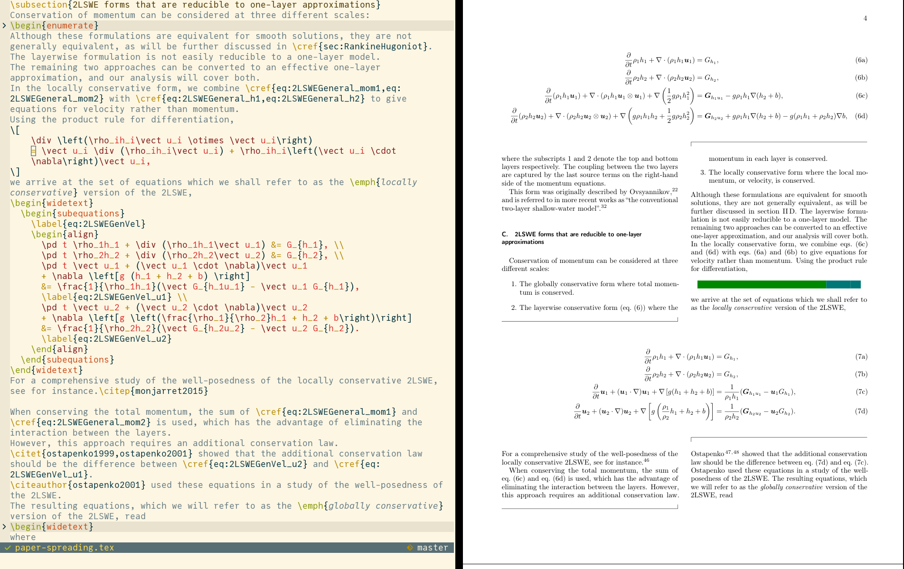
Task: Click 'This form was originally described' sentence in PDF
Action: coord(590,200)
